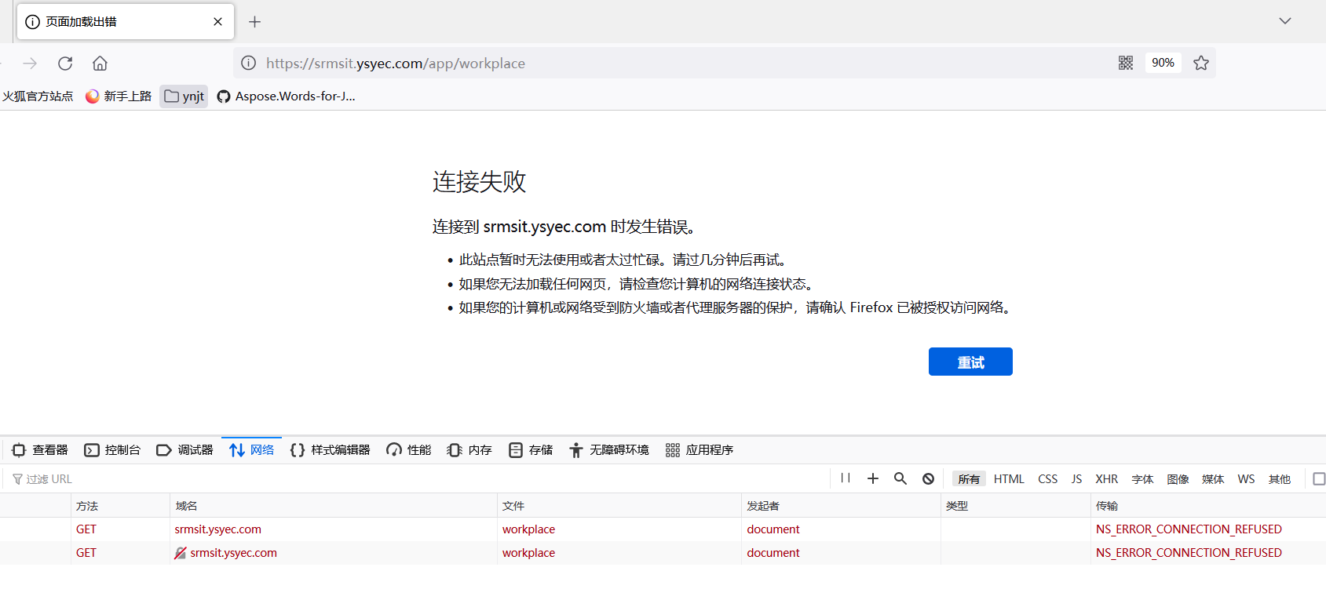This screenshot has height=589, width=1326.
Task: Filter requests by WS
Action: click(x=1246, y=479)
